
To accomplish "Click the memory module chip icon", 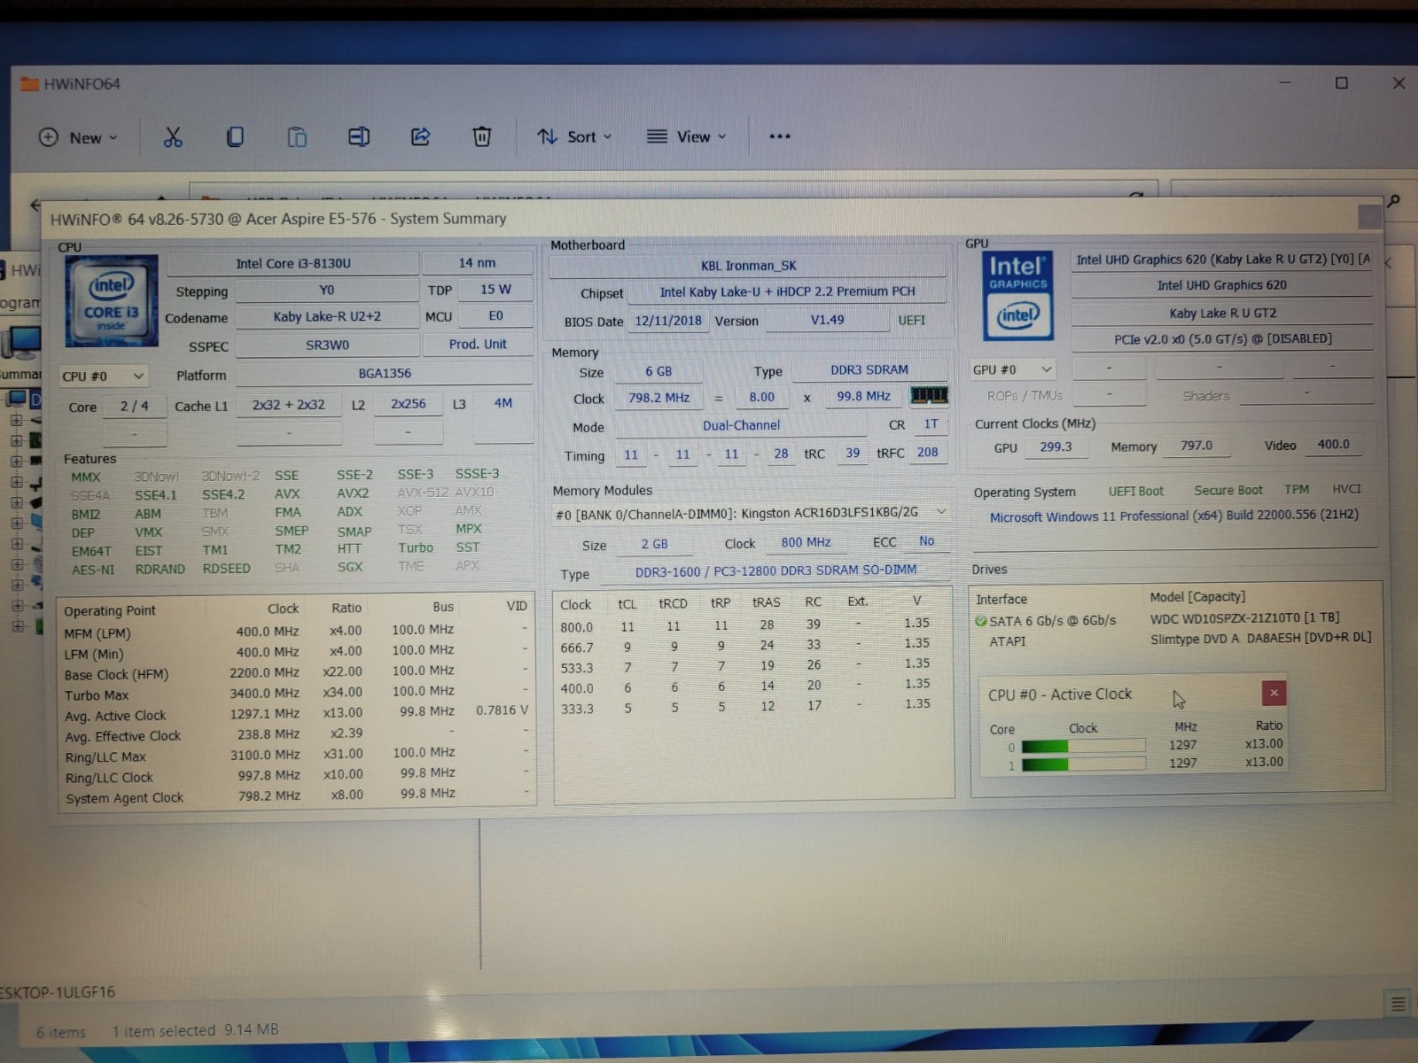I will click(x=929, y=395).
